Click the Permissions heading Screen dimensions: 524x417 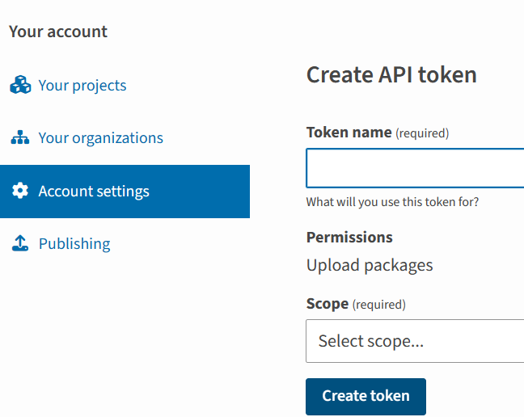(x=349, y=238)
